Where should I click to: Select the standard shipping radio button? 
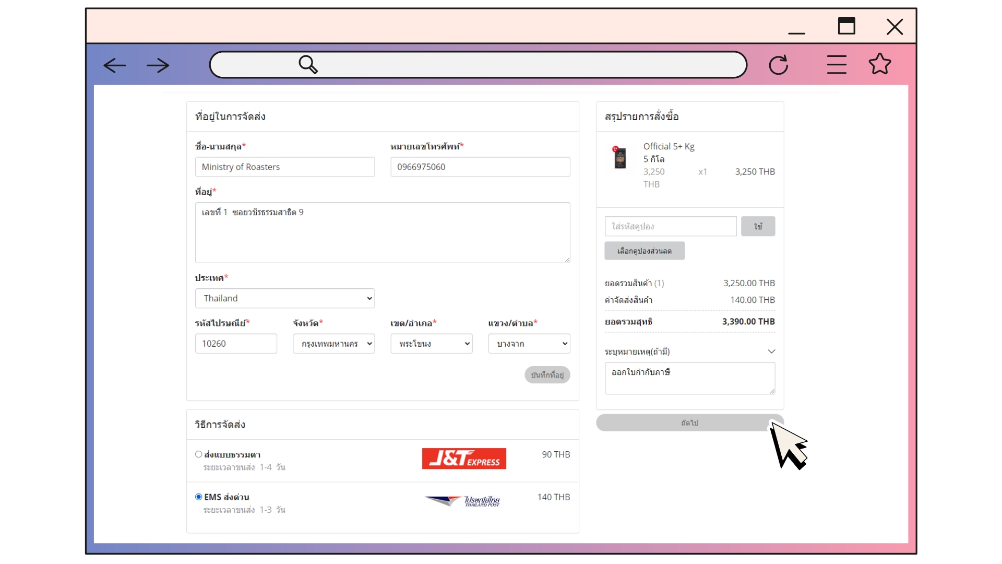click(198, 454)
